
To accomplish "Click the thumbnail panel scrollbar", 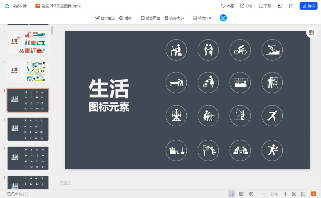I will [x=52, y=30].
